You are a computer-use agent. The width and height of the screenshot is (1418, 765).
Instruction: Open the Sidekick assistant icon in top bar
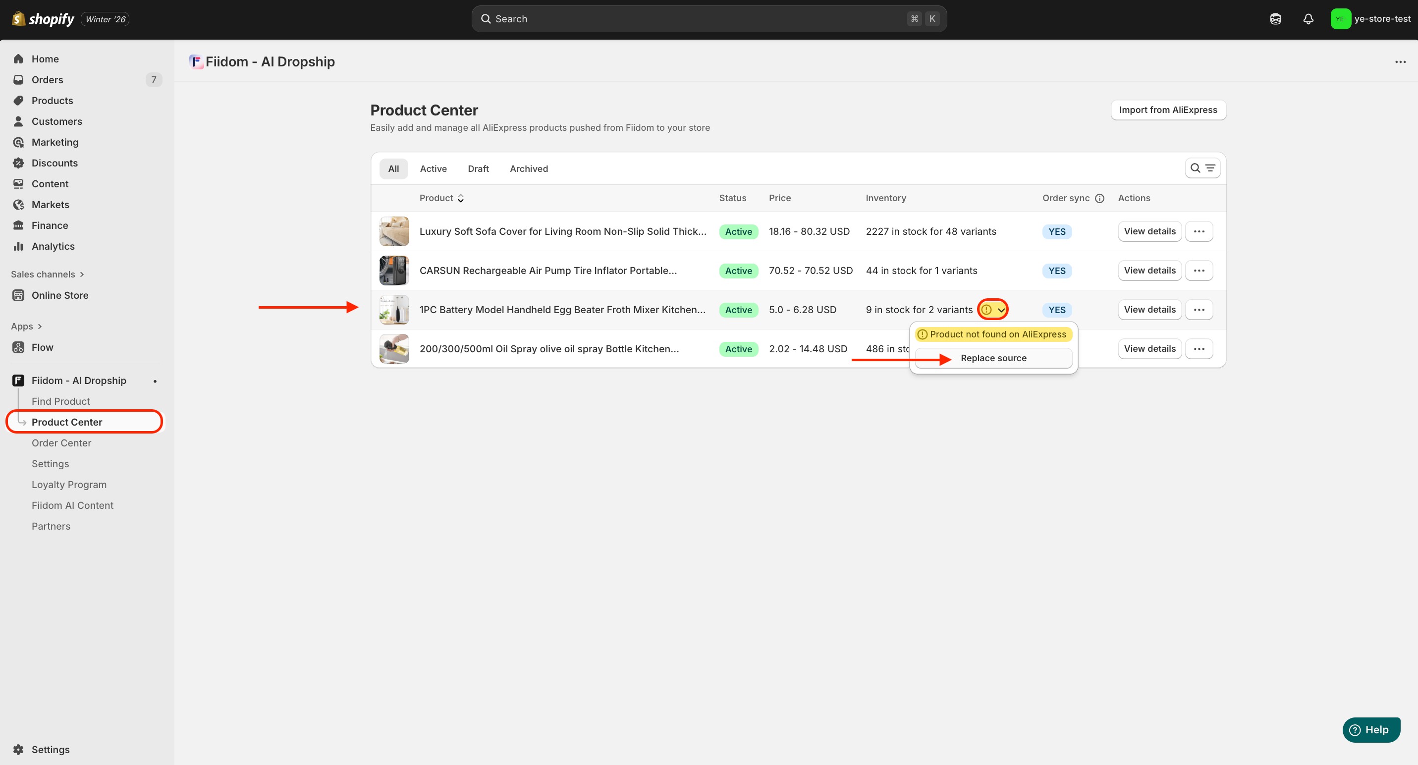point(1275,19)
